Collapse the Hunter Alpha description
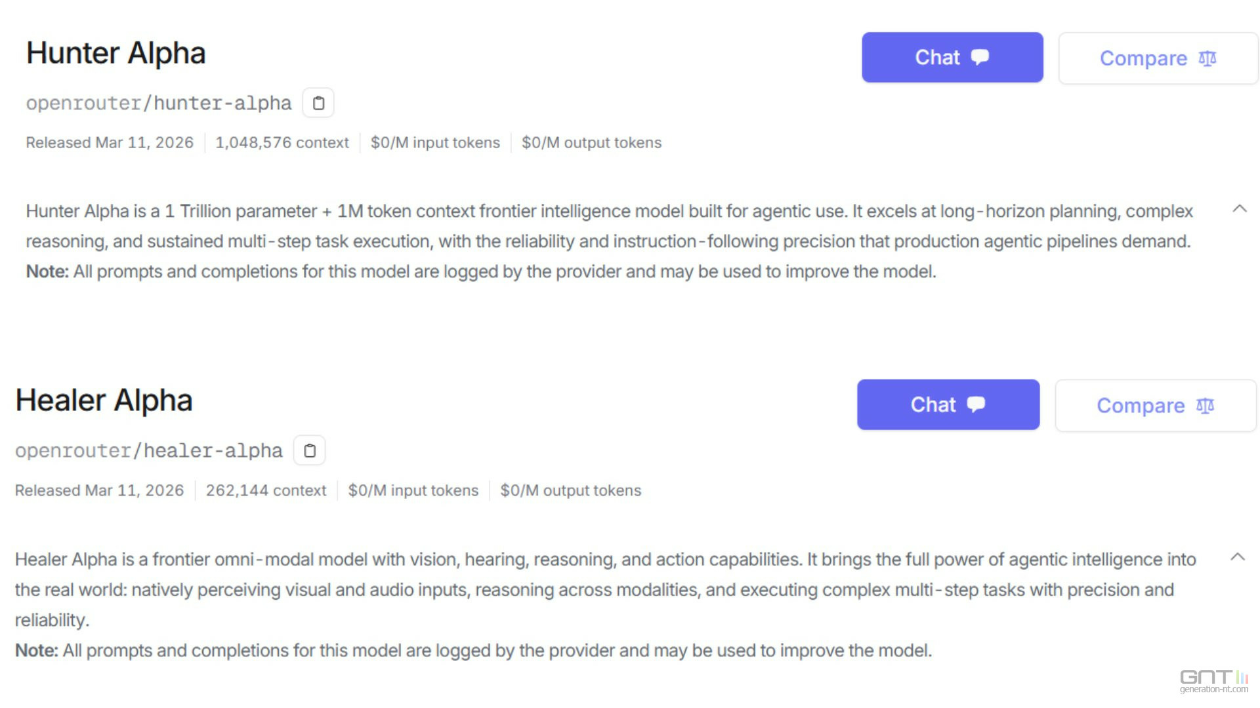1260x708 pixels. tap(1240, 209)
